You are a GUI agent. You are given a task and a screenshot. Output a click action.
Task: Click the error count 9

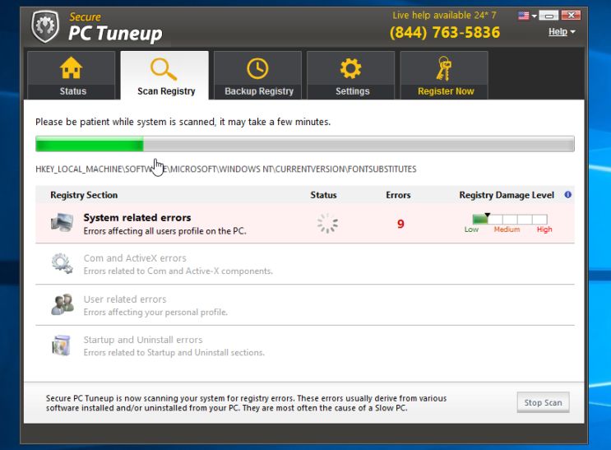coord(400,224)
